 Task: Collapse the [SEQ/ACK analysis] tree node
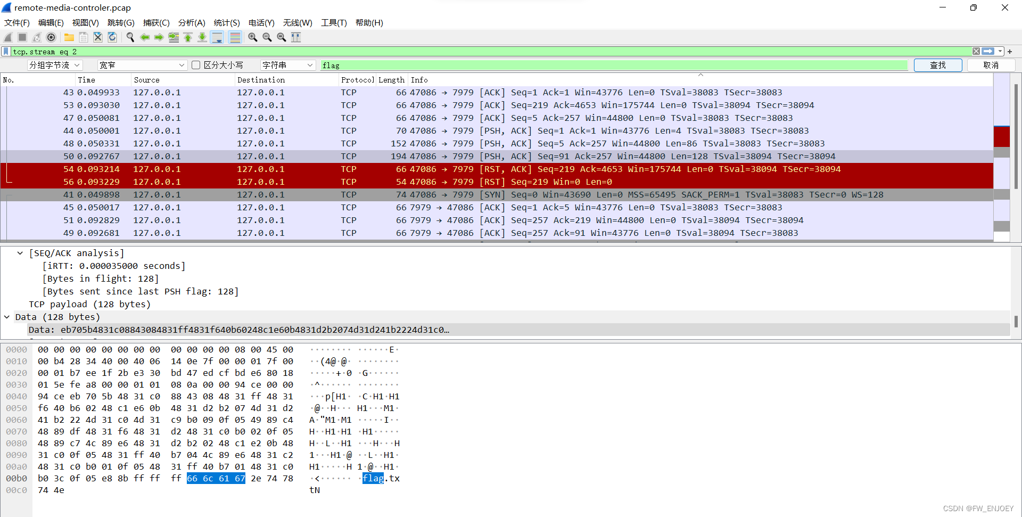pyautogui.click(x=20, y=253)
